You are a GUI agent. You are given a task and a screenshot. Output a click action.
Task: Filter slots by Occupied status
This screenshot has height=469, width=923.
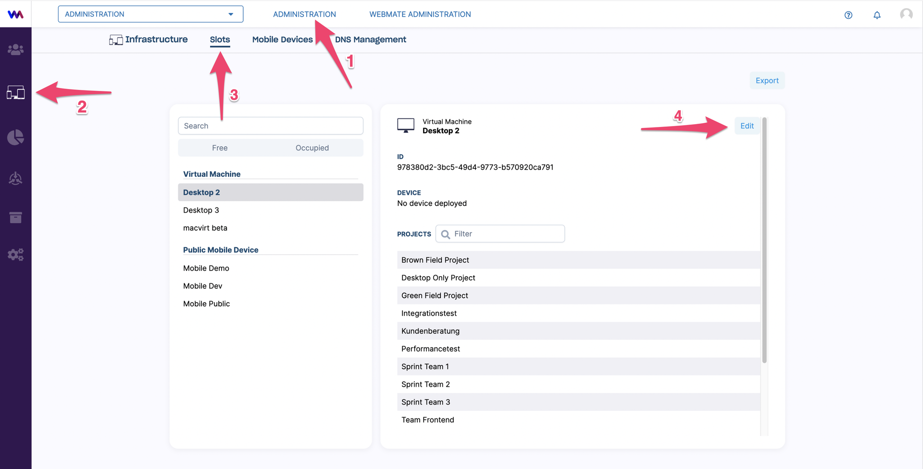click(x=312, y=148)
